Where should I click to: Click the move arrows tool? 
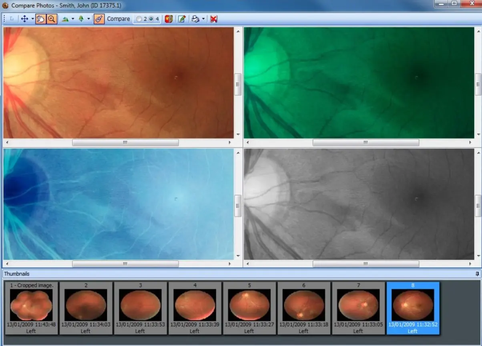point(26,18)
